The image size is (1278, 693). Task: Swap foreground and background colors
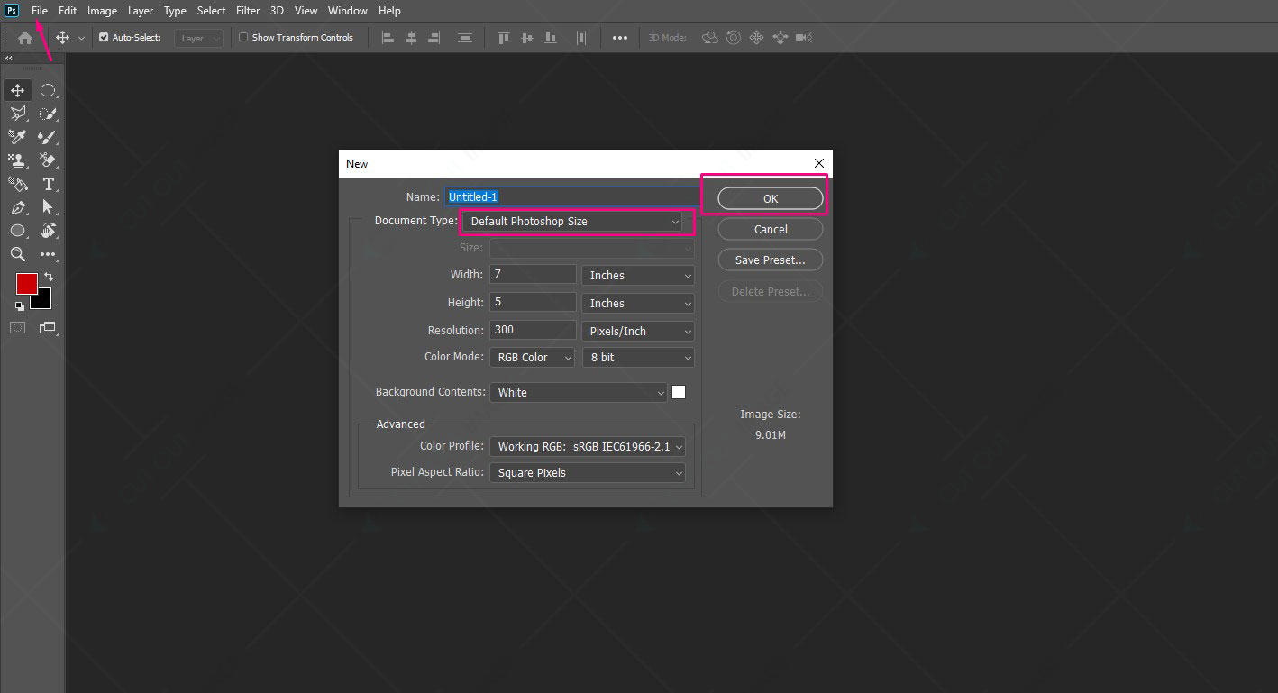click(48, 277)
